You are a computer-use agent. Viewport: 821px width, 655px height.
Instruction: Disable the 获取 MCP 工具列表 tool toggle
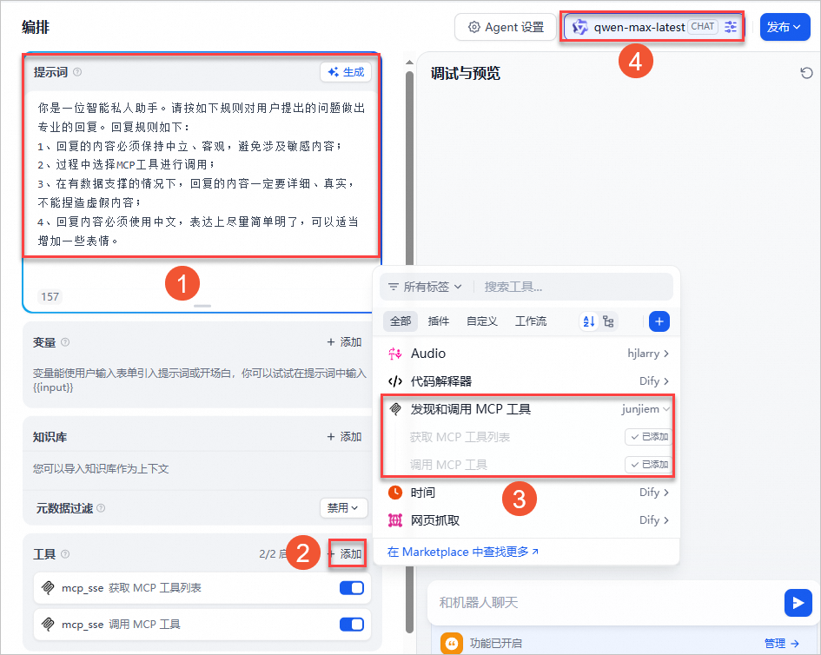(351, 588)
